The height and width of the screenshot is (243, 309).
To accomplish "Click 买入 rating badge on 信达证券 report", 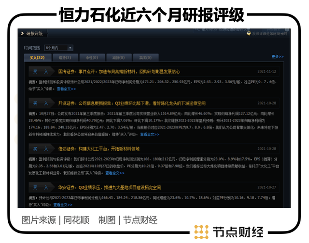I will tap(41, 149).
